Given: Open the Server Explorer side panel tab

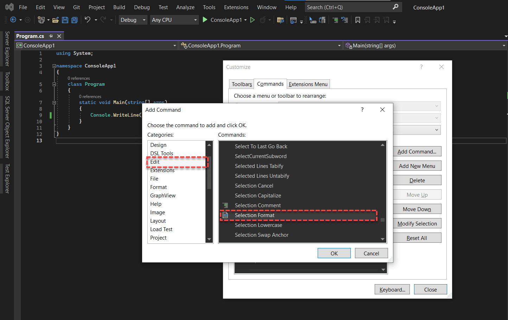Looking at the screenshot, I should (7, 48).
